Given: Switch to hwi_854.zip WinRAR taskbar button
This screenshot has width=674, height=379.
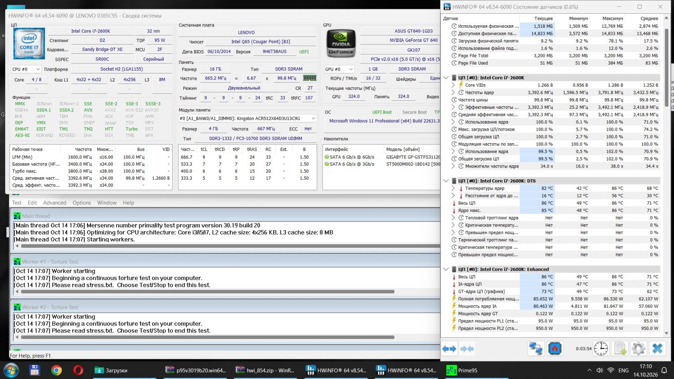Looking at the screenshot, I should (x=265, y=371).
